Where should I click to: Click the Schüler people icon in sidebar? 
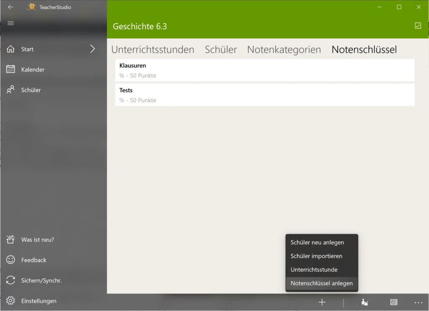coord(10,89)
